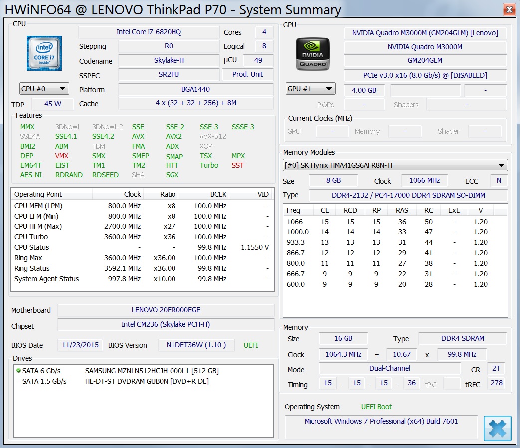The height and width of the screenshot is (448, 520).
Task: Click the Freq column header in memory timings
Action: (294, 210)
